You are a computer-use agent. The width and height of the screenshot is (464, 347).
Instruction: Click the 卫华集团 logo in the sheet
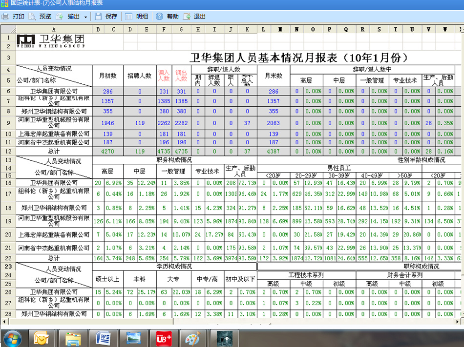(x=51, y=41)
